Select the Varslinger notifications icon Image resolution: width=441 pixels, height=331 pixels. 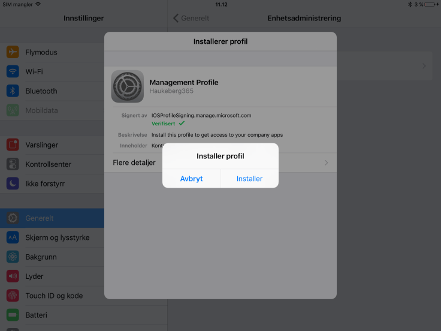[x=13, y=145]
